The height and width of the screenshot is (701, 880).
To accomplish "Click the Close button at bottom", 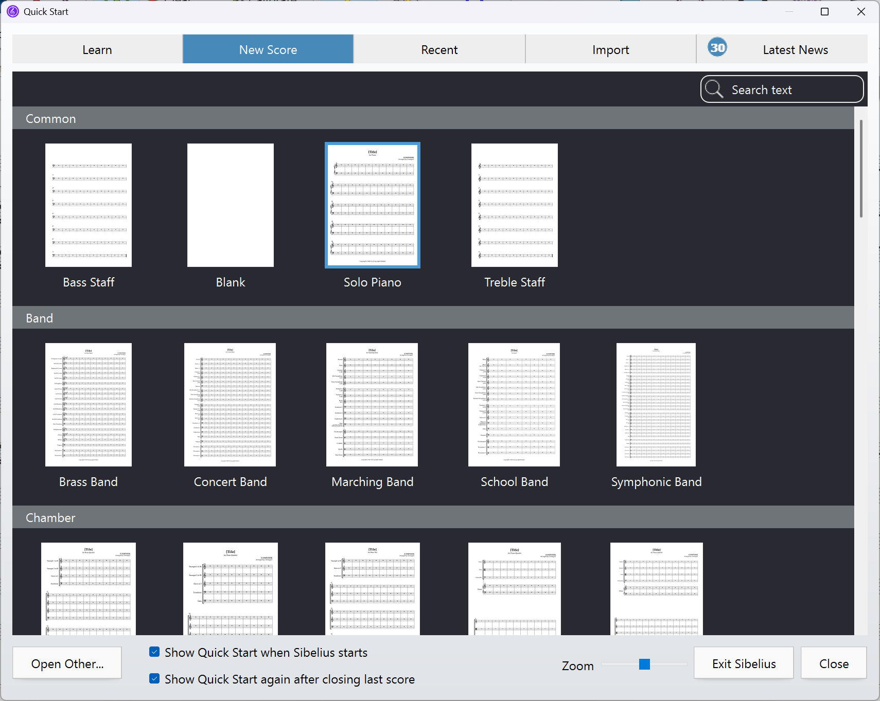I will tap(834, 663).
